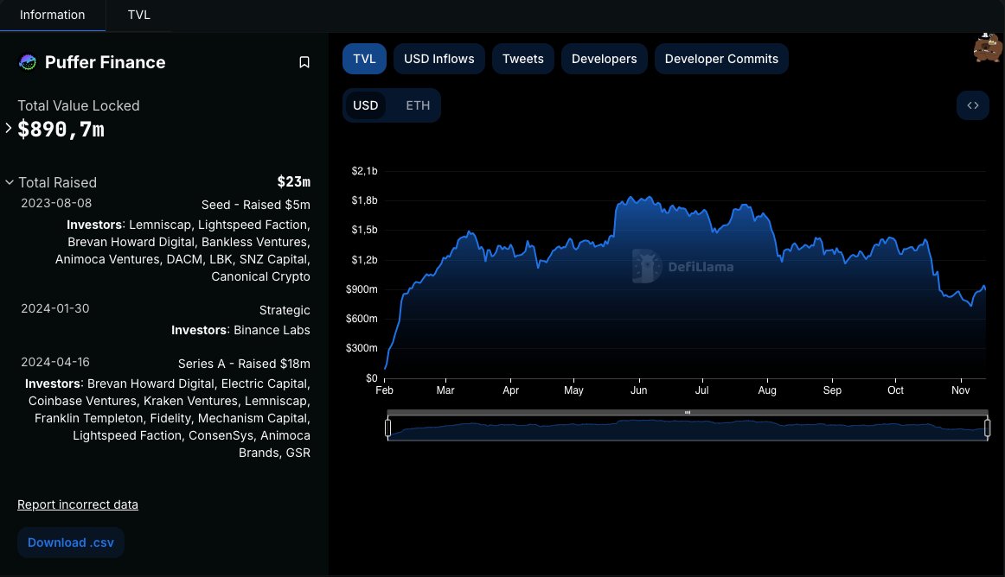Click the Aug label on the chart axis
Image resolution: width=1005 pixels, height=577 pixels.
point(766,390)
